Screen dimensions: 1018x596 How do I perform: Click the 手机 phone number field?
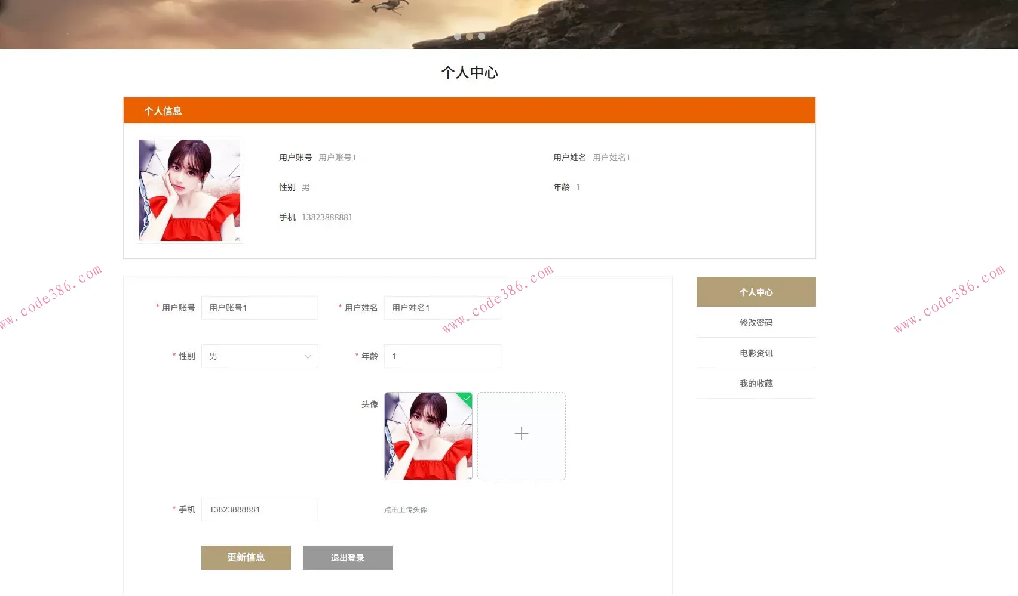coord(259,509)
